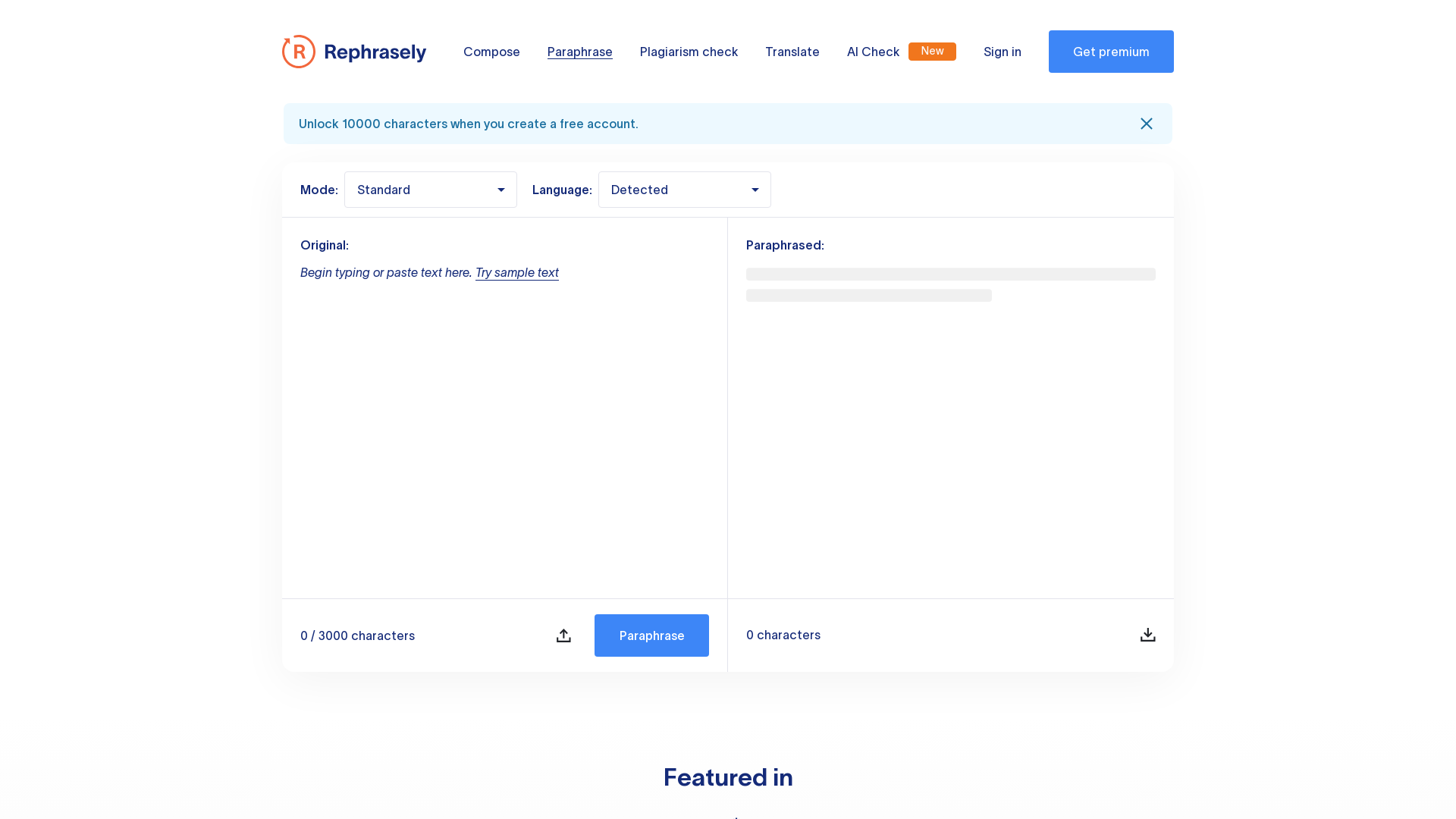Open the Language dropdown set to Detected
The image size is (1456, 819).
tap(685, 190)
